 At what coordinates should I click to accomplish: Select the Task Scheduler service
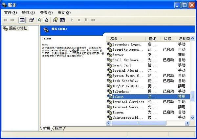tap(148, 81)
